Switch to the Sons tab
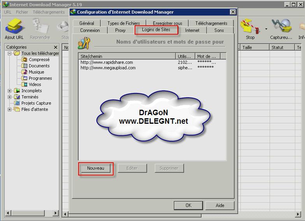 point(219,30)
